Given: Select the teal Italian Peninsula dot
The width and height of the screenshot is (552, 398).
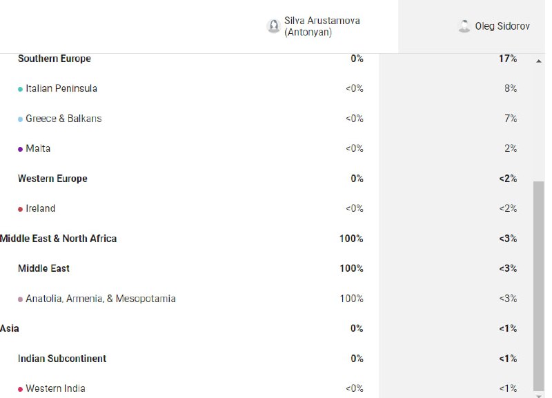Looking at the screenshot, I should (x=20, y=89).
